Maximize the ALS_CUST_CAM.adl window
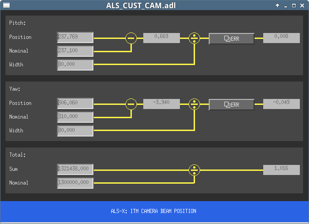The height and width of the screenshot is (224, 309). pyautogui.click(x=293, y=5)
